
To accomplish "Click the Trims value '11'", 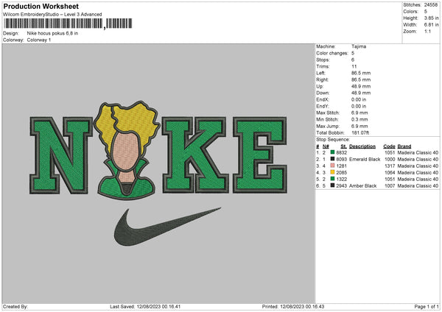I will [354, 66].
